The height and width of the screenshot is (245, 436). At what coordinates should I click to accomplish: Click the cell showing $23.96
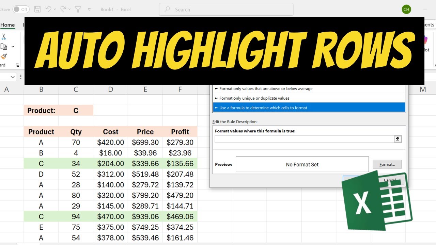pyautogui.click(x=180, y=153)
